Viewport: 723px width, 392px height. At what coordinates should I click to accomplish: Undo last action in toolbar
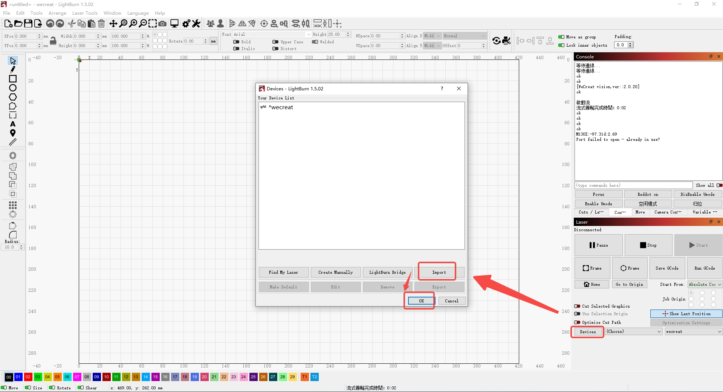click(x=50, y=24)
